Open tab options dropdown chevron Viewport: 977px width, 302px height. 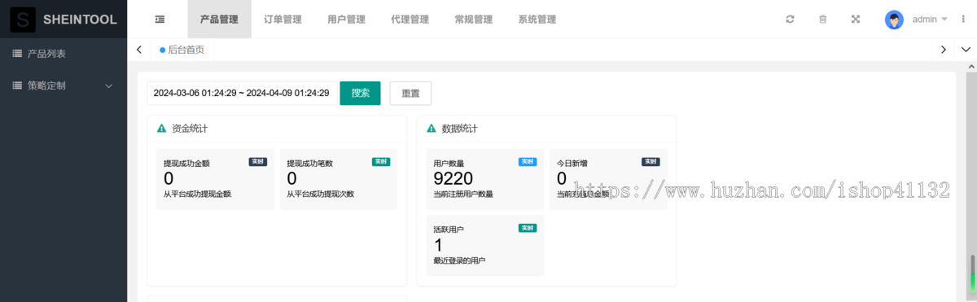pos(966,50)
